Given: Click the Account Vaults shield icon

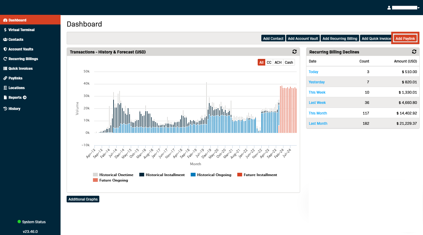Looking at the screenshot, I should tap(5, 49).
